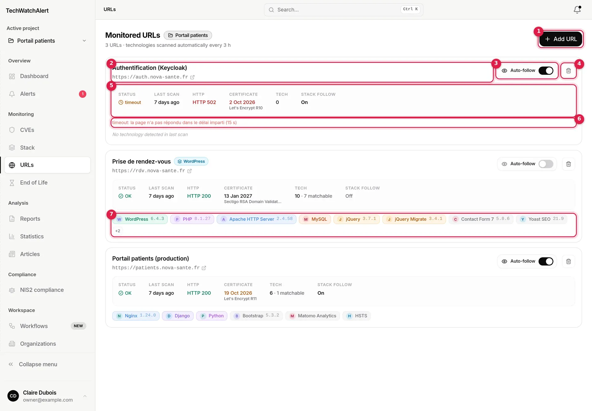The image size is (592, 411).
Task: Click the Add URL button
Action: pos(561,39)
